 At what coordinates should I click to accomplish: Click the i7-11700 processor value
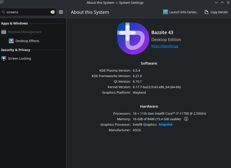pos(169,114)
